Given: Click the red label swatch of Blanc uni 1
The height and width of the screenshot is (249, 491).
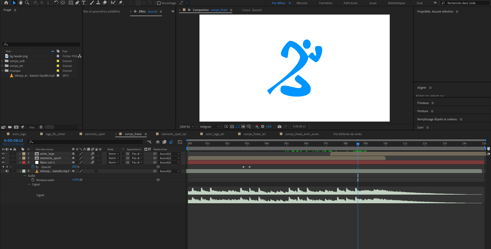Looking at the screenshot, I should pos(24,162).
